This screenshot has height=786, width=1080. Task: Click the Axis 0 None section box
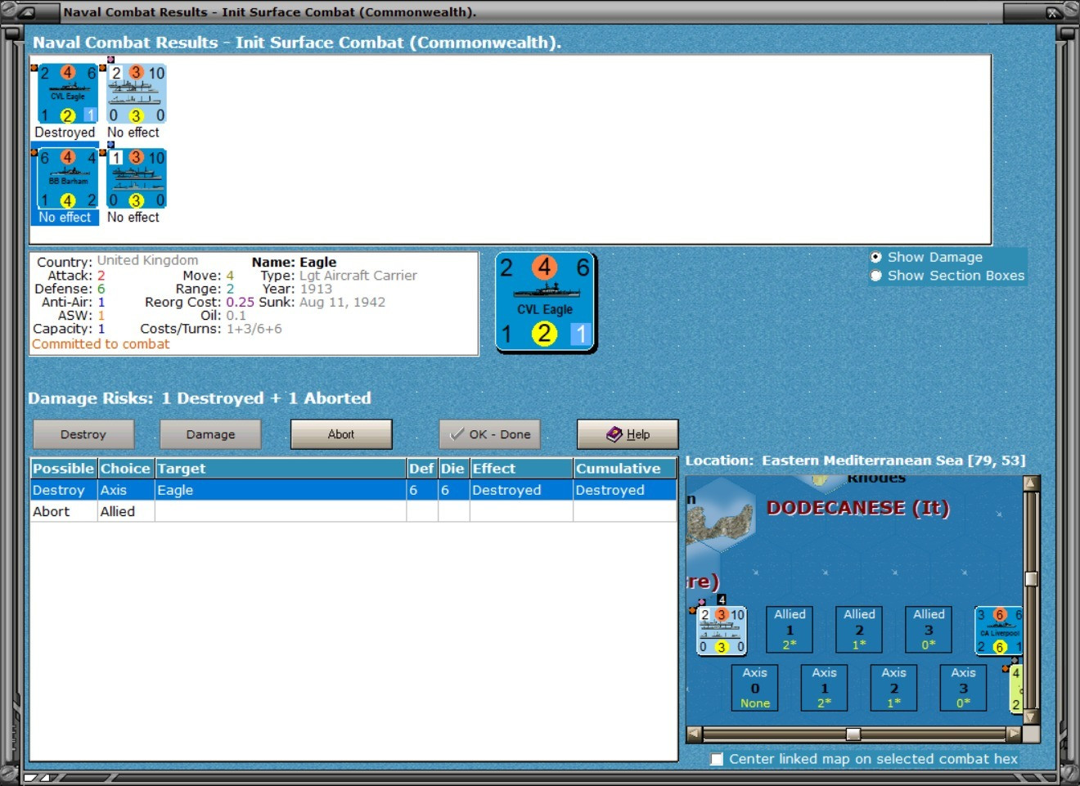point(754,688)
